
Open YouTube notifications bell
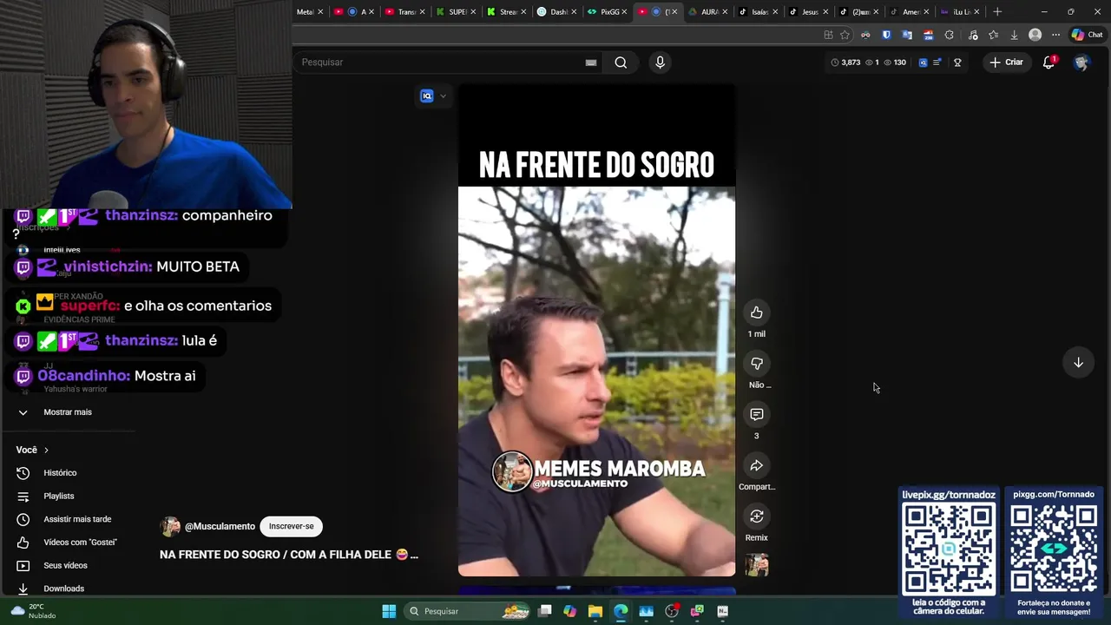coord(1049,62)
